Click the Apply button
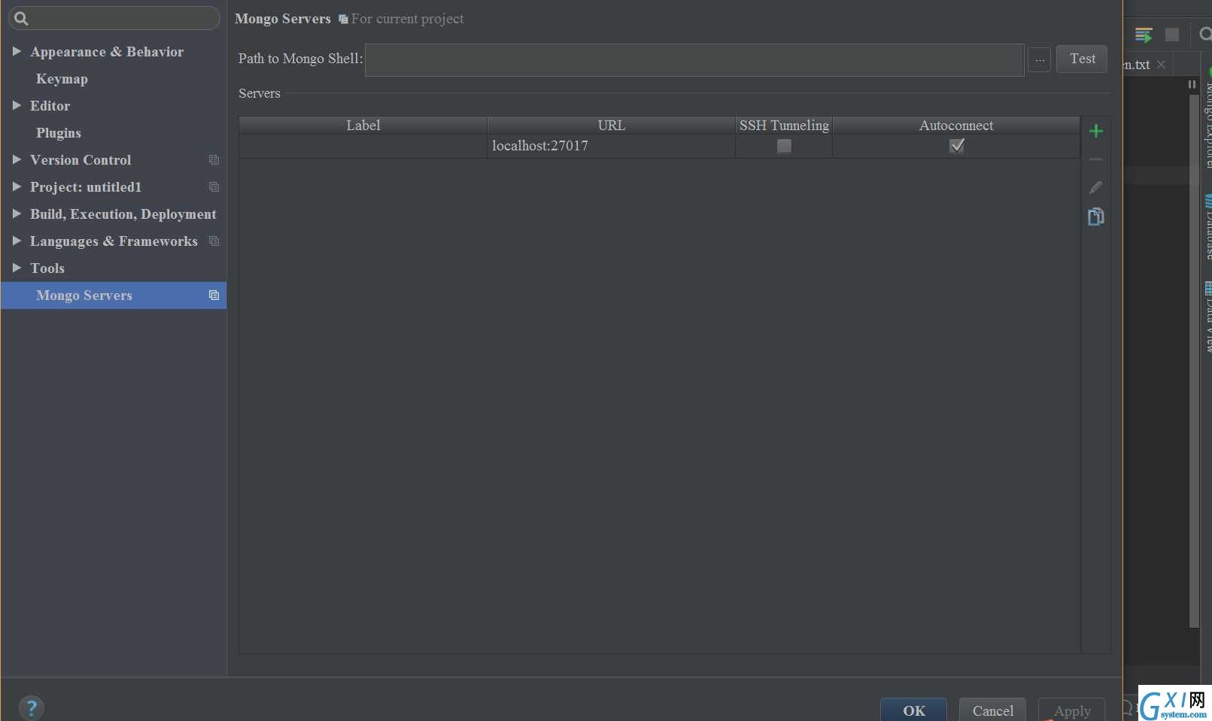This screenshot has height=721, width=1212. 1072,710
